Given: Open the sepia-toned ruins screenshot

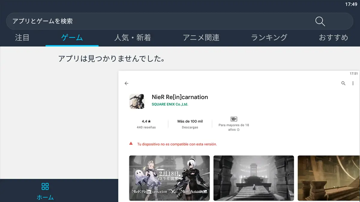Looking at the screenshot, I should 328,178.
